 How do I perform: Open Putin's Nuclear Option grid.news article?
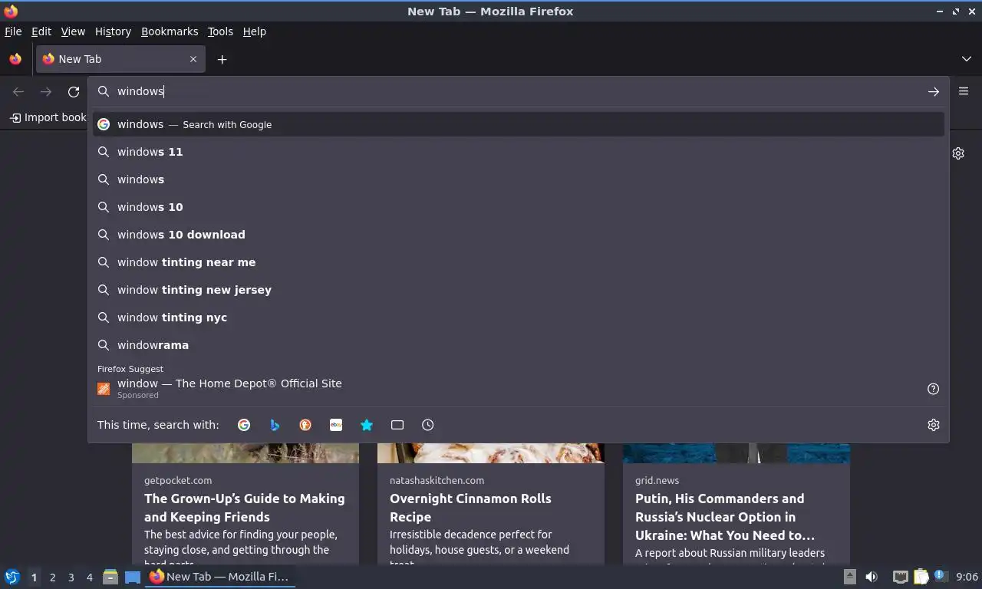tap(725, 517)
